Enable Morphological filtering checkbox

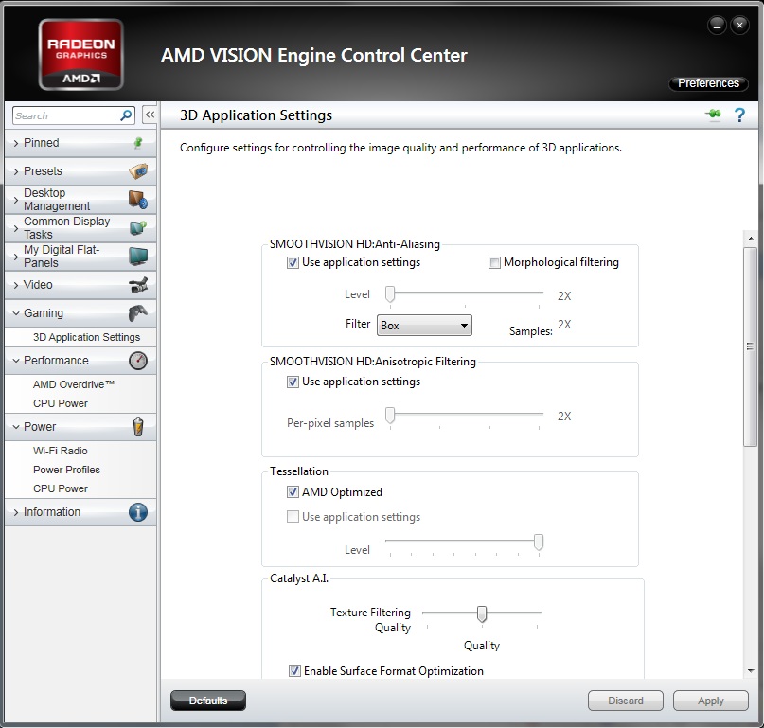point(494,262)
